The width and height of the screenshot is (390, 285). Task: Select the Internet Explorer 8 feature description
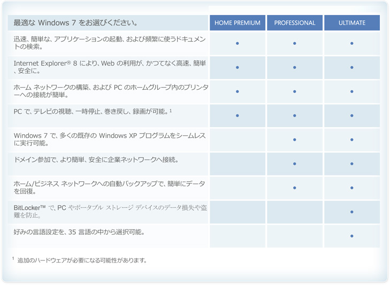tap(110, 67)
